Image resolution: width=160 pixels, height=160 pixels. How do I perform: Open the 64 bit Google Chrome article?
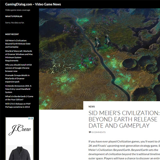[19, 68]
